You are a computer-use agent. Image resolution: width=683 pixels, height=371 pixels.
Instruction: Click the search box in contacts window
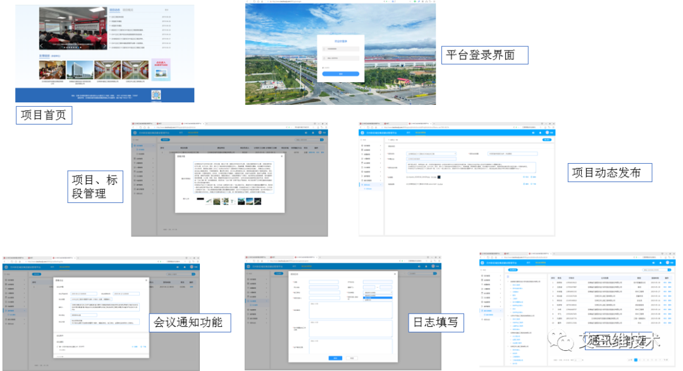(x=655, y=270)
